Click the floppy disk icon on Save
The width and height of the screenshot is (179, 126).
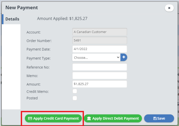[155, 118]
